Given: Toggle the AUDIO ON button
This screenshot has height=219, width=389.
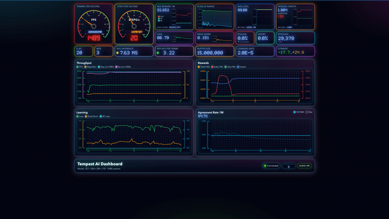Looking at the screenshot, I should pos(304,166).
